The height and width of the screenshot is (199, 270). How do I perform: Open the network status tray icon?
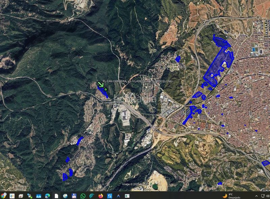[263, 196]
